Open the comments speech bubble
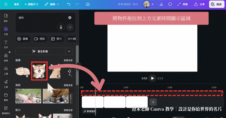226x118 pixels. 170,4
